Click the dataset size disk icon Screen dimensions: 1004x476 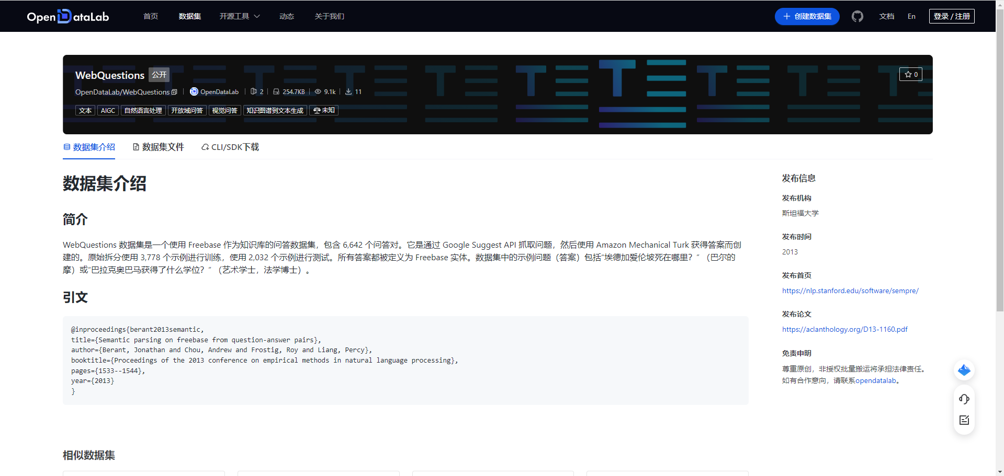click(x=276, y=91)
